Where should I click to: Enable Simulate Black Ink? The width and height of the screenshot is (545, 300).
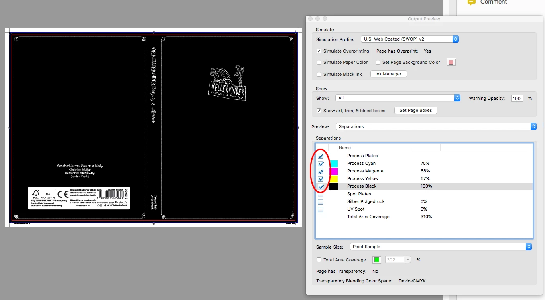pos(319,74)
